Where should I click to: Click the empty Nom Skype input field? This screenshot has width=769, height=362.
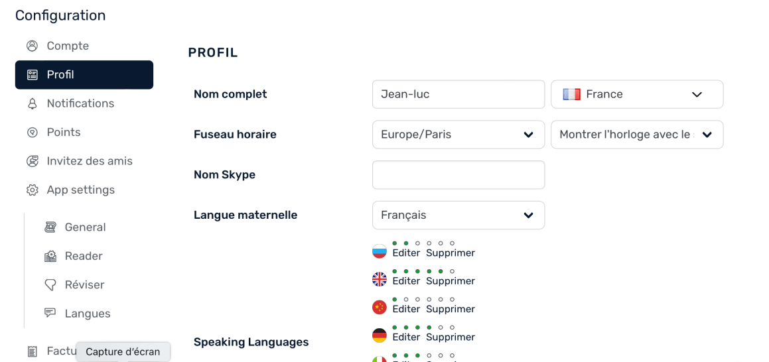pos(458,175)
